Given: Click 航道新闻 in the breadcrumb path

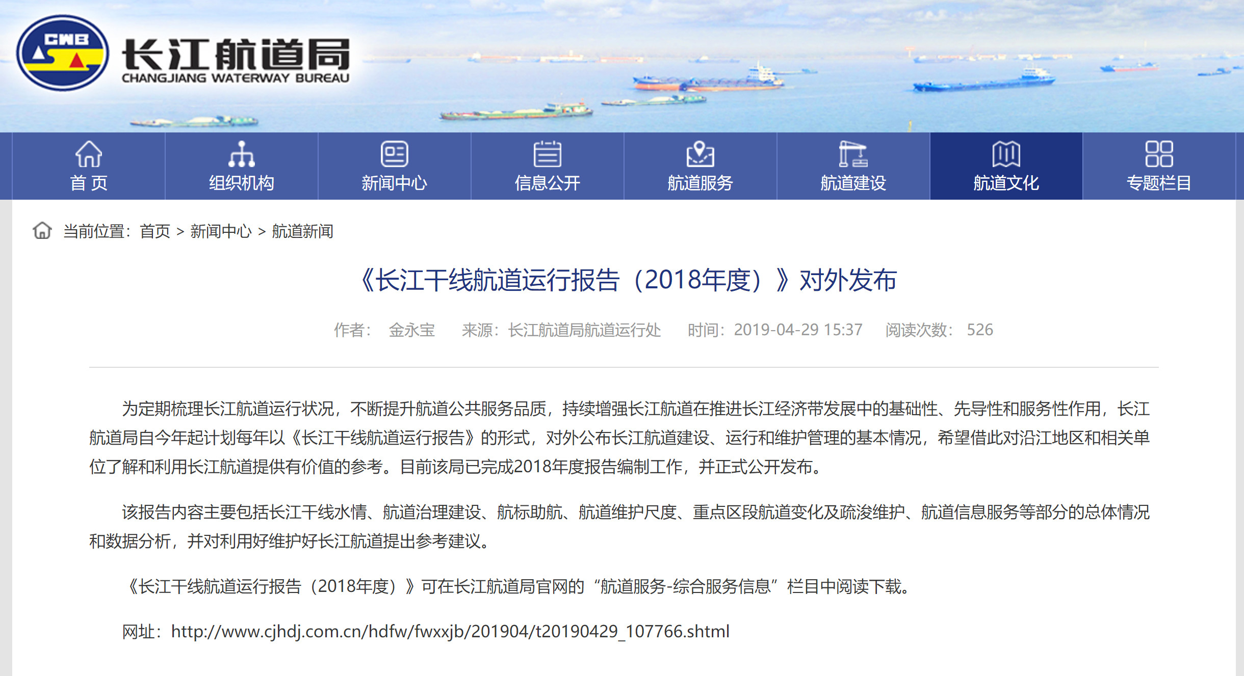Looking at the screenshot, I should point(302,231).
